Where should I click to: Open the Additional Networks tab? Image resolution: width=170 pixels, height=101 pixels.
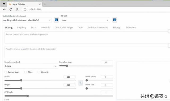pyautogui.click(x=98, y=28)
